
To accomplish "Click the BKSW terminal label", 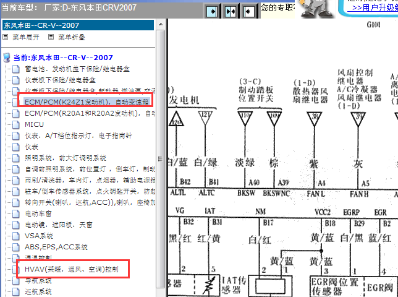I will click(246, 193).
